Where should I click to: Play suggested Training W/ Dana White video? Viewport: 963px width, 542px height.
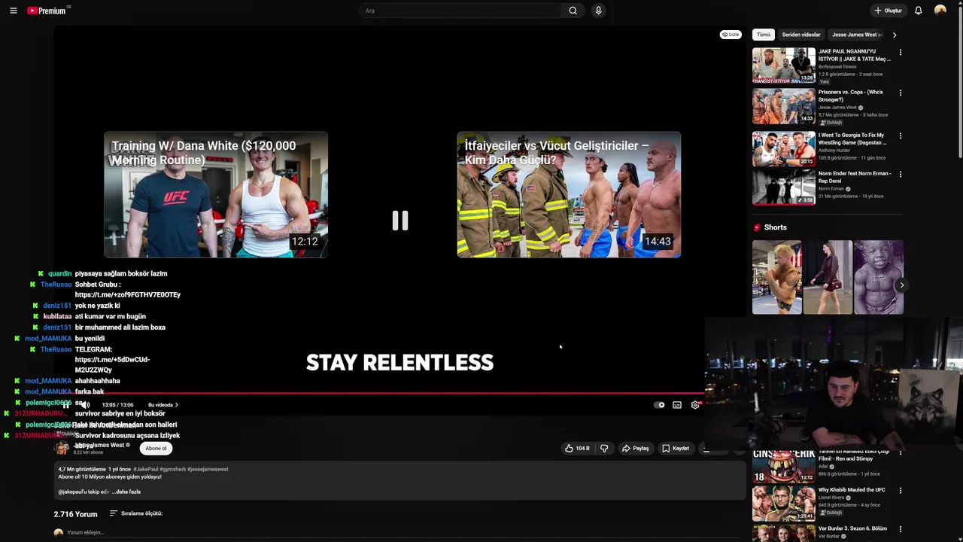click(216, 195)
